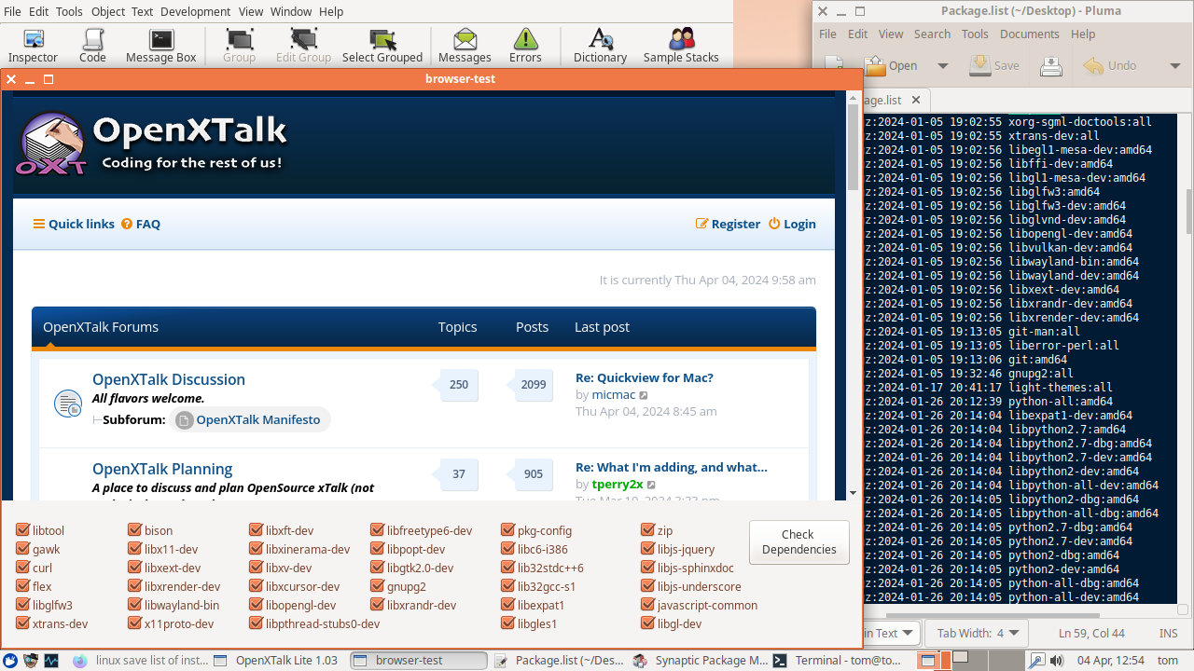Open the system menu icon in taskbar

coord(10,660)
